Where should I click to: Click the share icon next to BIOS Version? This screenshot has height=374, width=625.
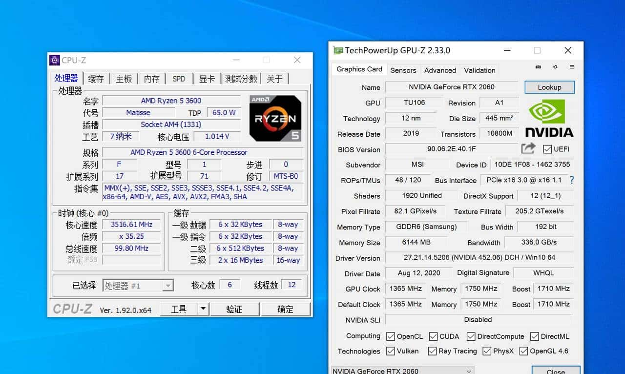tap(529, 149)
